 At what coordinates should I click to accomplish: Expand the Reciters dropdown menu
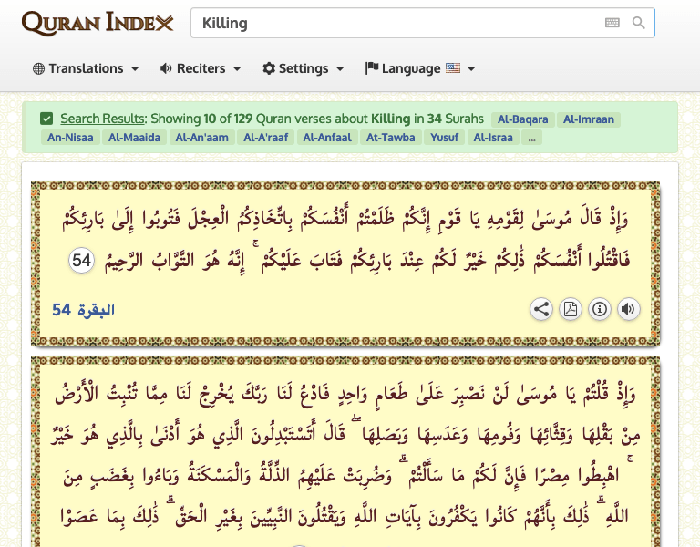pos(200,68)
